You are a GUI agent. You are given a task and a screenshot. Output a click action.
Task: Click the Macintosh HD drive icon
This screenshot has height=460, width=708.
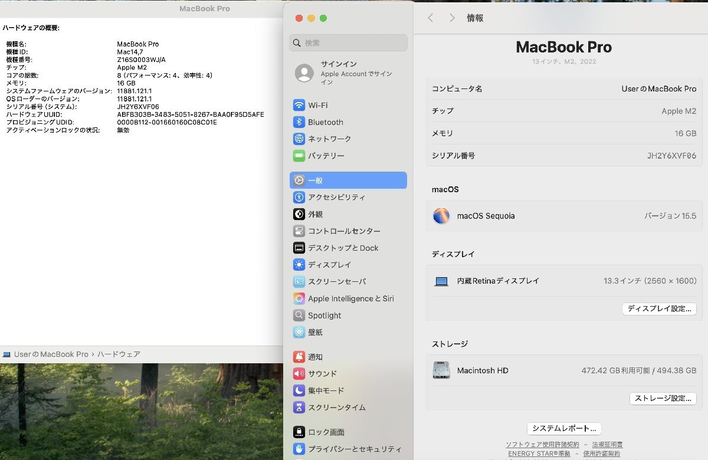pyautogui.click(x=441, y=370)
